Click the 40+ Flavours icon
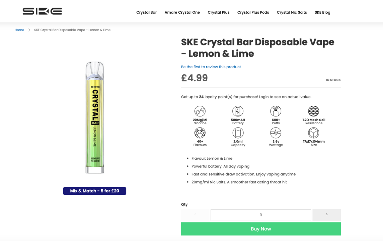Screen dimensions: 383x241 tap(200, 133)
